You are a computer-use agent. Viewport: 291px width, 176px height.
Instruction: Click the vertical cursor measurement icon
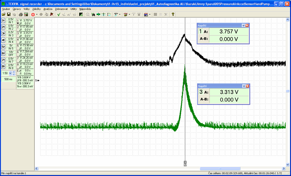point(109,15)
